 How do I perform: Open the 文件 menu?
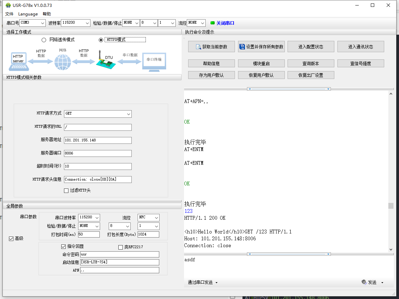click(x=9, y=14)
